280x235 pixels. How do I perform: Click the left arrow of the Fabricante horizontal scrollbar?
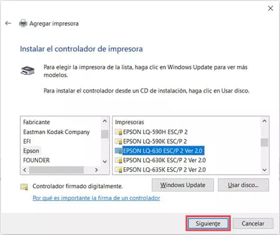point(25,170)
